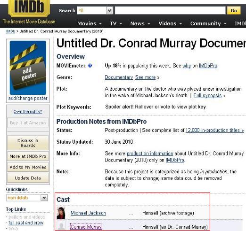Click the add poster clapperboard image

click(x=28, y=68)
